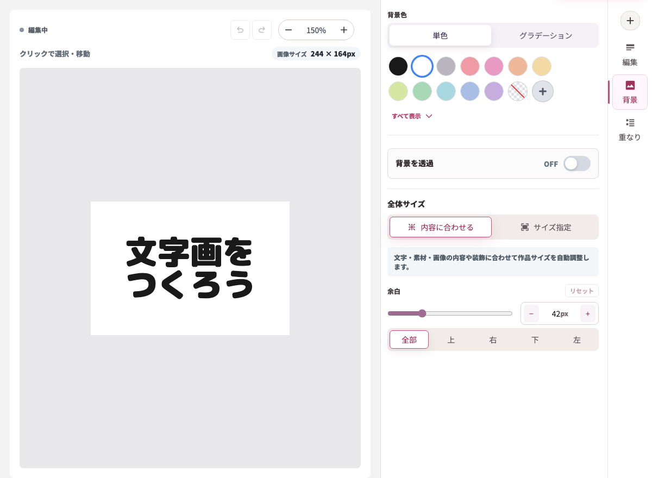The height and width of the screenshot is (478, 652).
Task: Add a custom color with plus swatch
Action: click(543, 91)
